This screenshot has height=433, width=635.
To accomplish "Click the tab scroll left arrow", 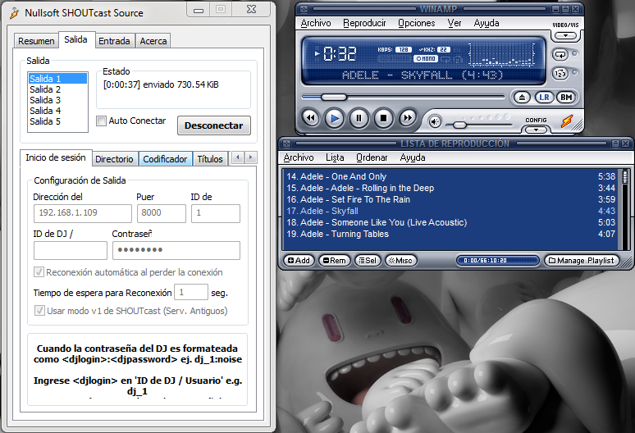I will click(238, 157).
